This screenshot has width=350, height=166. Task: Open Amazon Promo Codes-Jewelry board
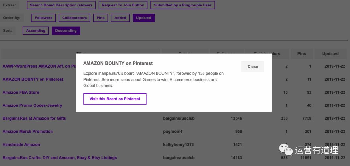(32, 105)
